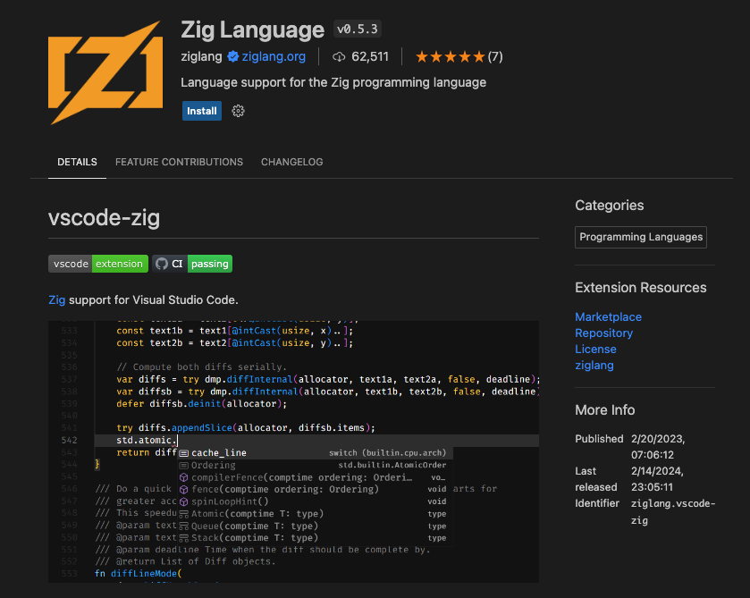Click the rating count (7)
This screenshot has height=598, width=750.
(x=495, y=57)
